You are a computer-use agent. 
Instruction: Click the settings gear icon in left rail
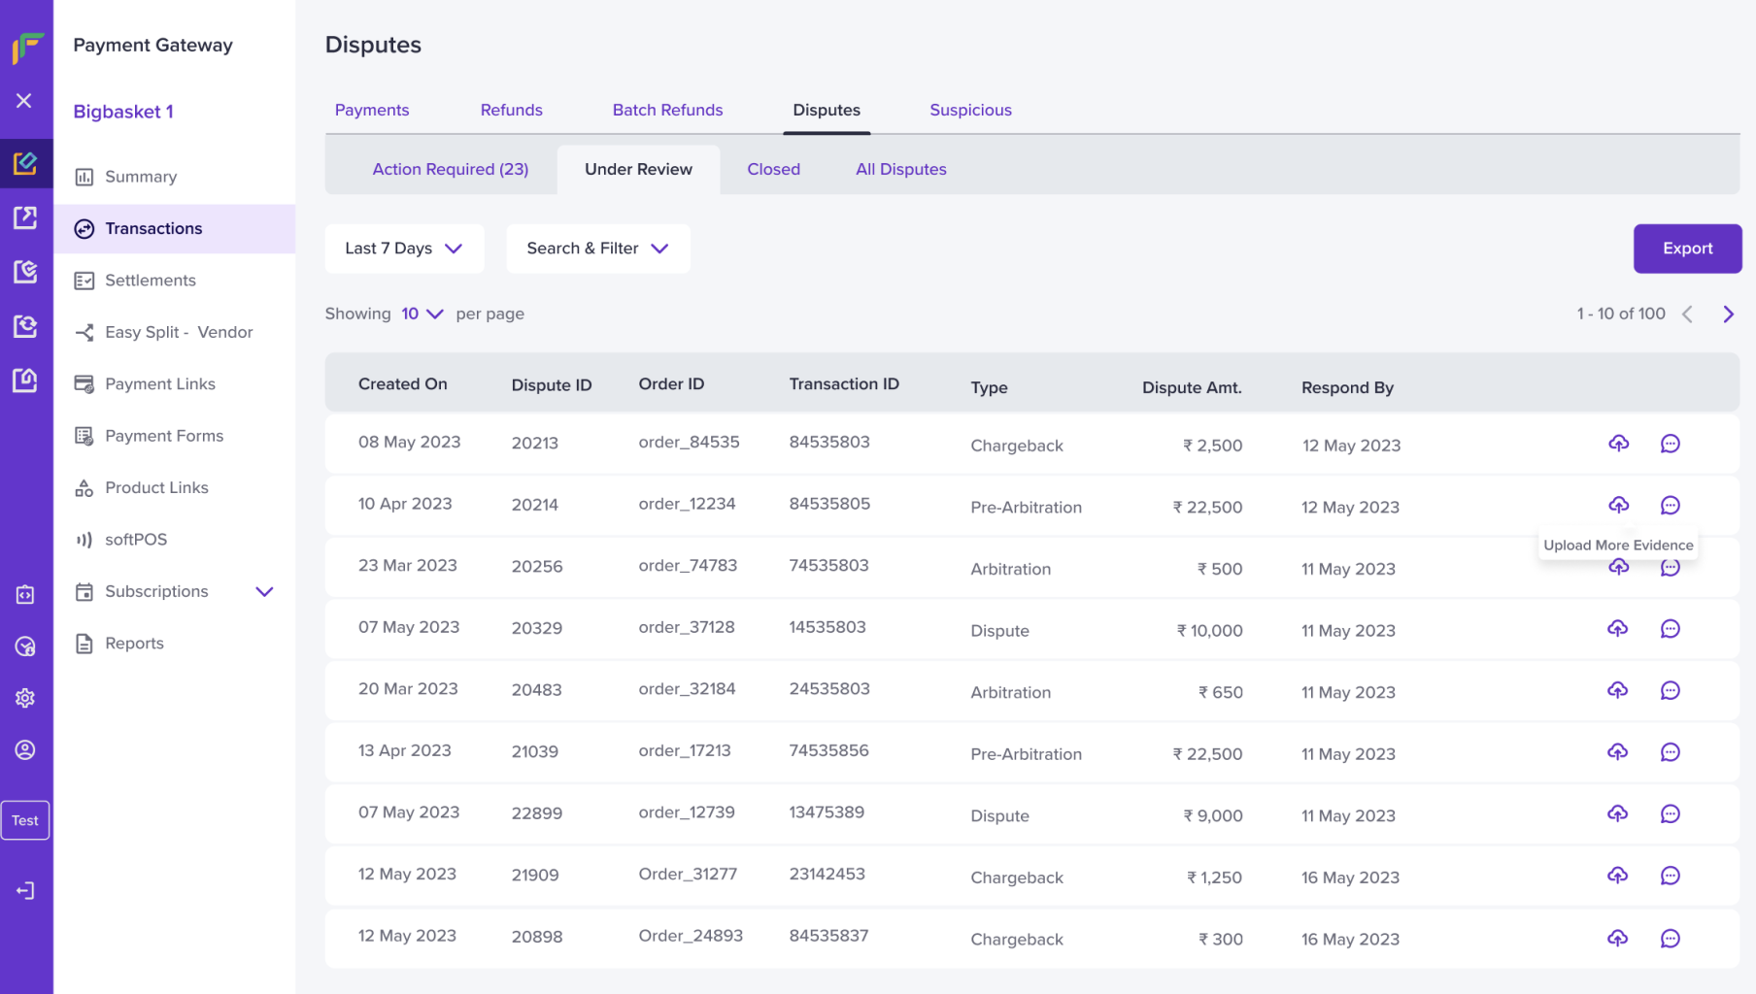[25, 698]
